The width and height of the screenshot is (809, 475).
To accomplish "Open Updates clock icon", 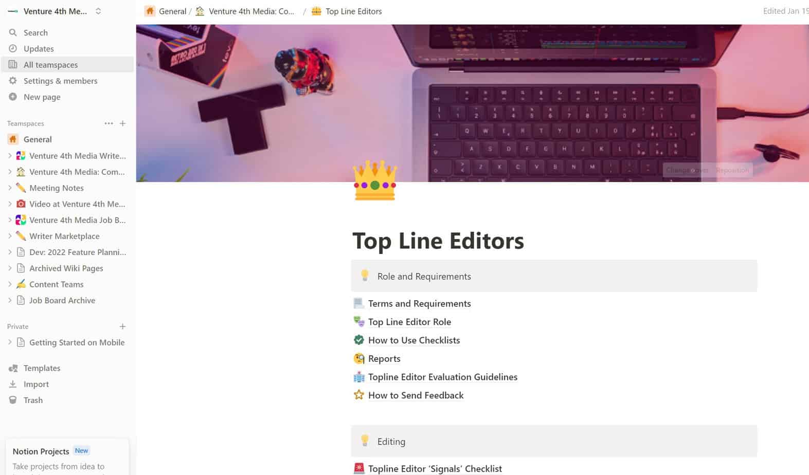I will coord(13,48).
